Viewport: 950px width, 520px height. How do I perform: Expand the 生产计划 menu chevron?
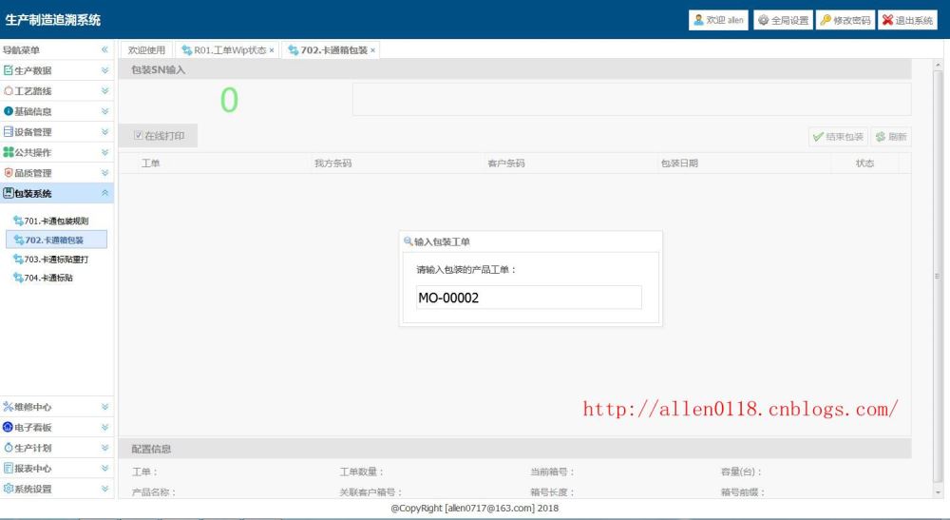point(104,448)
